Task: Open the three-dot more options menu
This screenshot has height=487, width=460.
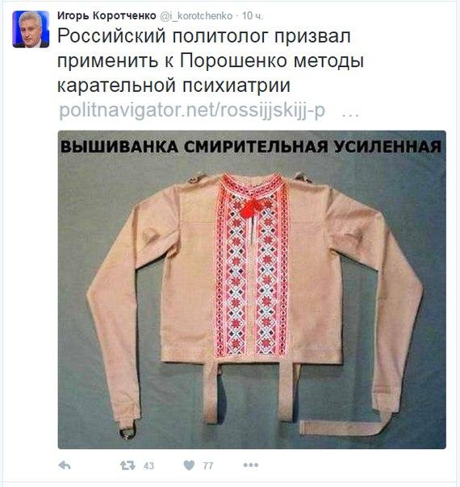Action: (x=251, y=465)
